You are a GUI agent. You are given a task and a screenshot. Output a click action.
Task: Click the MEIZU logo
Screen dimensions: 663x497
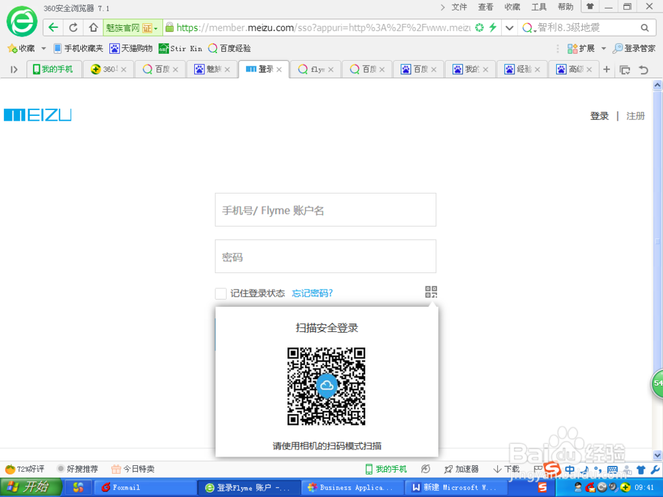pyautogui.click(x=38, y=115)
